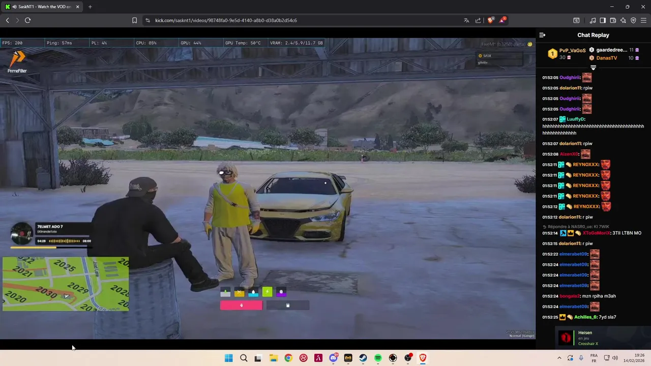The height and width of the screenshot is (366, 651).
Task: Open the page translate icon
Action: click(x=466, y=20)
